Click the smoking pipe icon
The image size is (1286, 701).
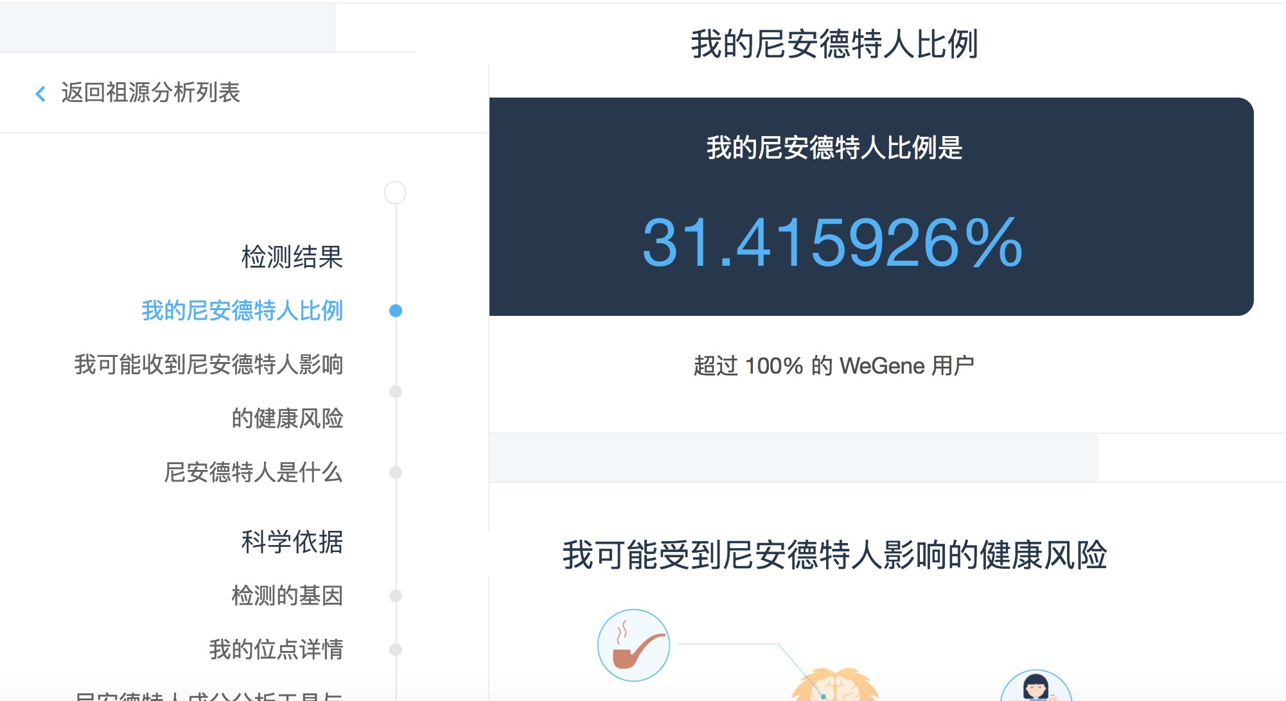(x=634, y=645)
